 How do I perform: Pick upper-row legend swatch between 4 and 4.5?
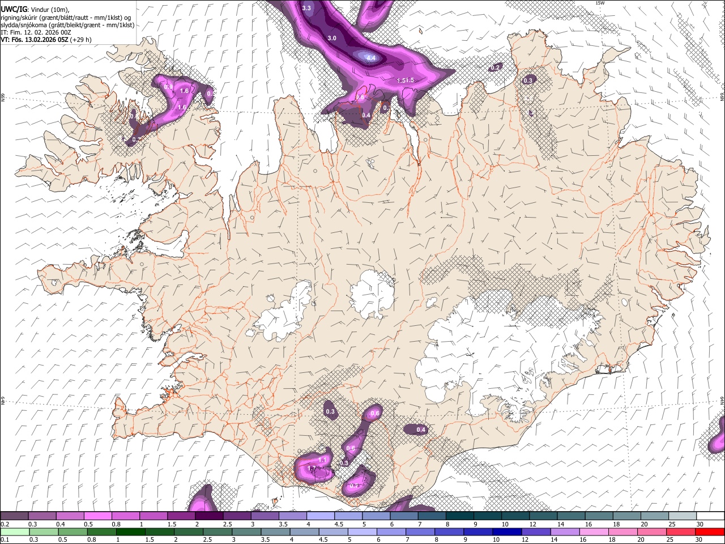(x=321, y=516)
